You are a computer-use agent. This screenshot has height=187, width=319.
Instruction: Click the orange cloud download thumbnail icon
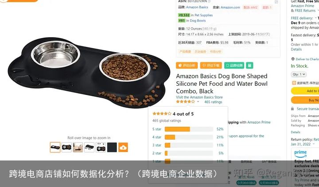pyautogui.click(x=123, y=147)
